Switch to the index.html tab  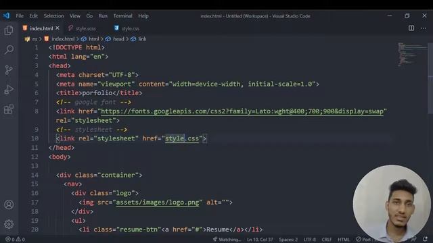coord(41,28)
